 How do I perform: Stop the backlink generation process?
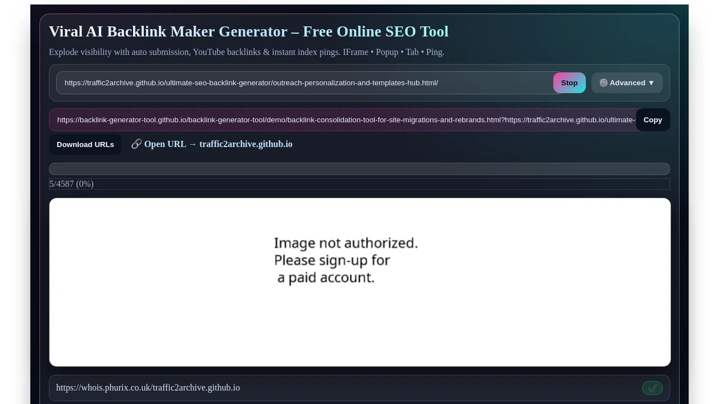569,82
